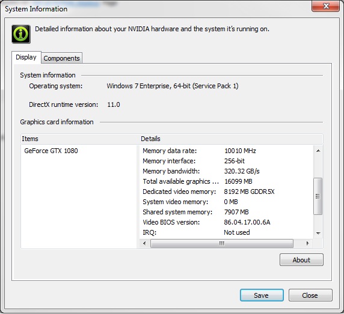The width and height of the screenshot is (344, 314).
Task: Save the system information
Action: pyautogui.click(x=262, y=295)
